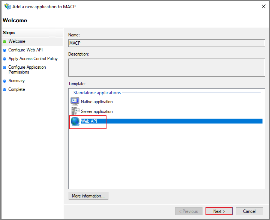Click the Description: label
This screenshot has width=270, height=220.
pos(79,54)
